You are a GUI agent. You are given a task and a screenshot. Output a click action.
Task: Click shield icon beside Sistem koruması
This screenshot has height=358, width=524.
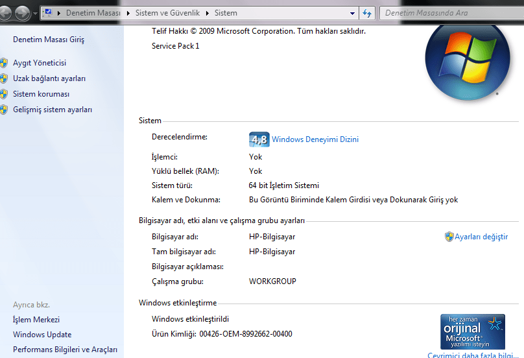coord(4,94)
